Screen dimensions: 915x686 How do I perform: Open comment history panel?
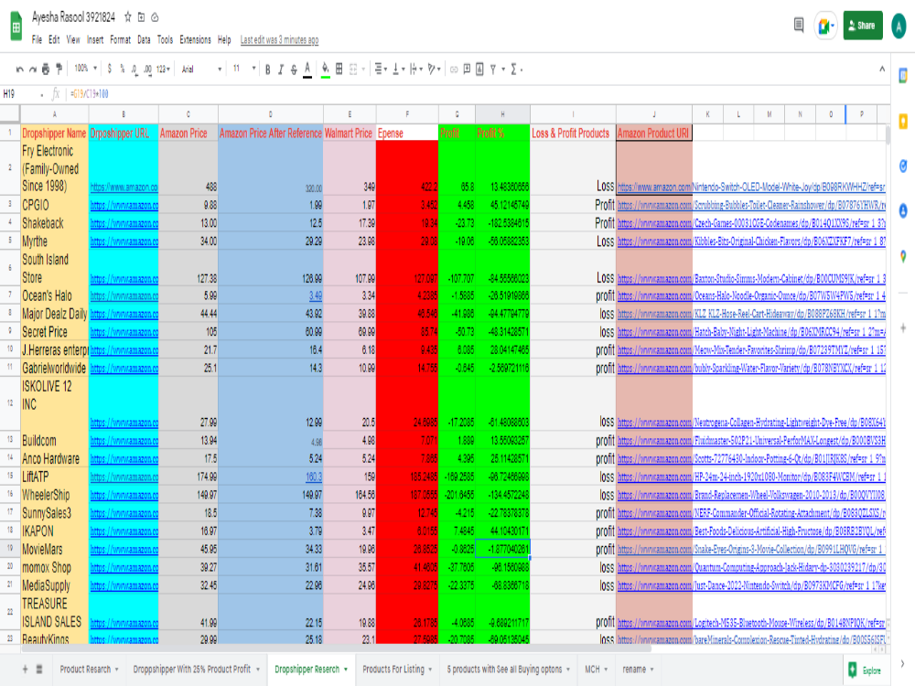tap(799, 25)
